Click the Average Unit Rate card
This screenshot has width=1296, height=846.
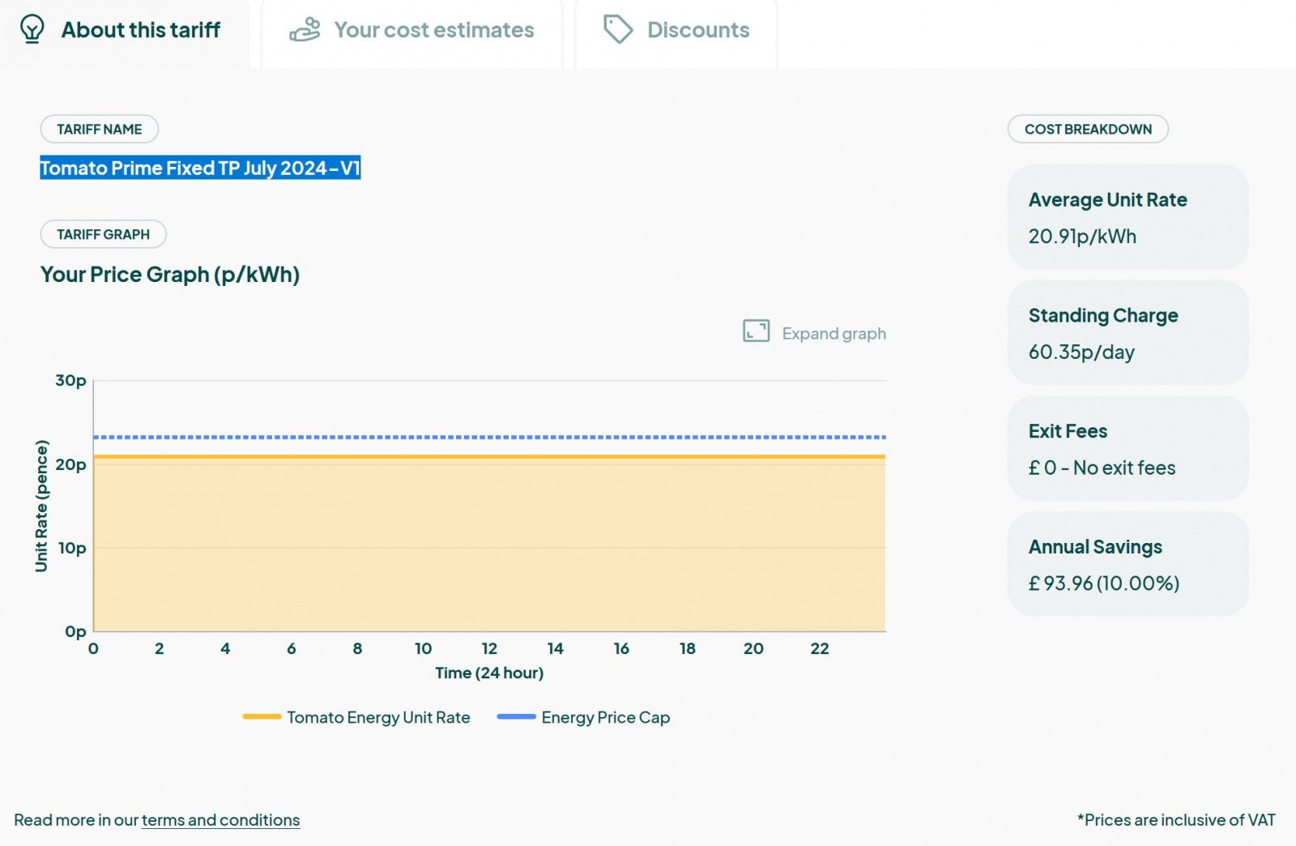click(x=1128, y=217)
